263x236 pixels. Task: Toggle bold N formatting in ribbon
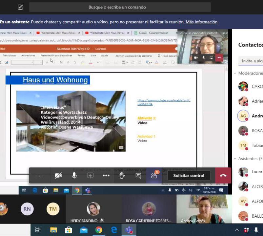[61, 62]
